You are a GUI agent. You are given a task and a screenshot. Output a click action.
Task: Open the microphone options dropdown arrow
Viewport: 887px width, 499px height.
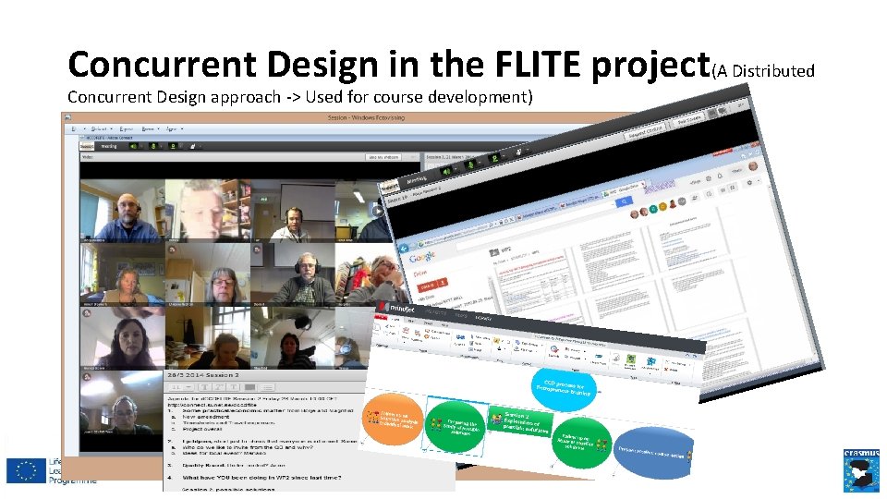(x=161, y=146)
